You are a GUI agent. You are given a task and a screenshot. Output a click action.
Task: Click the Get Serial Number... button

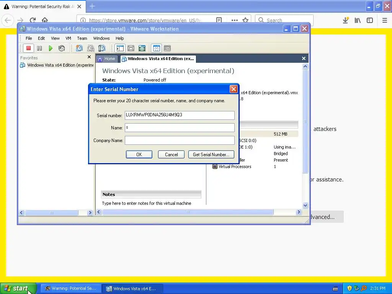click(x=211, y=155)
